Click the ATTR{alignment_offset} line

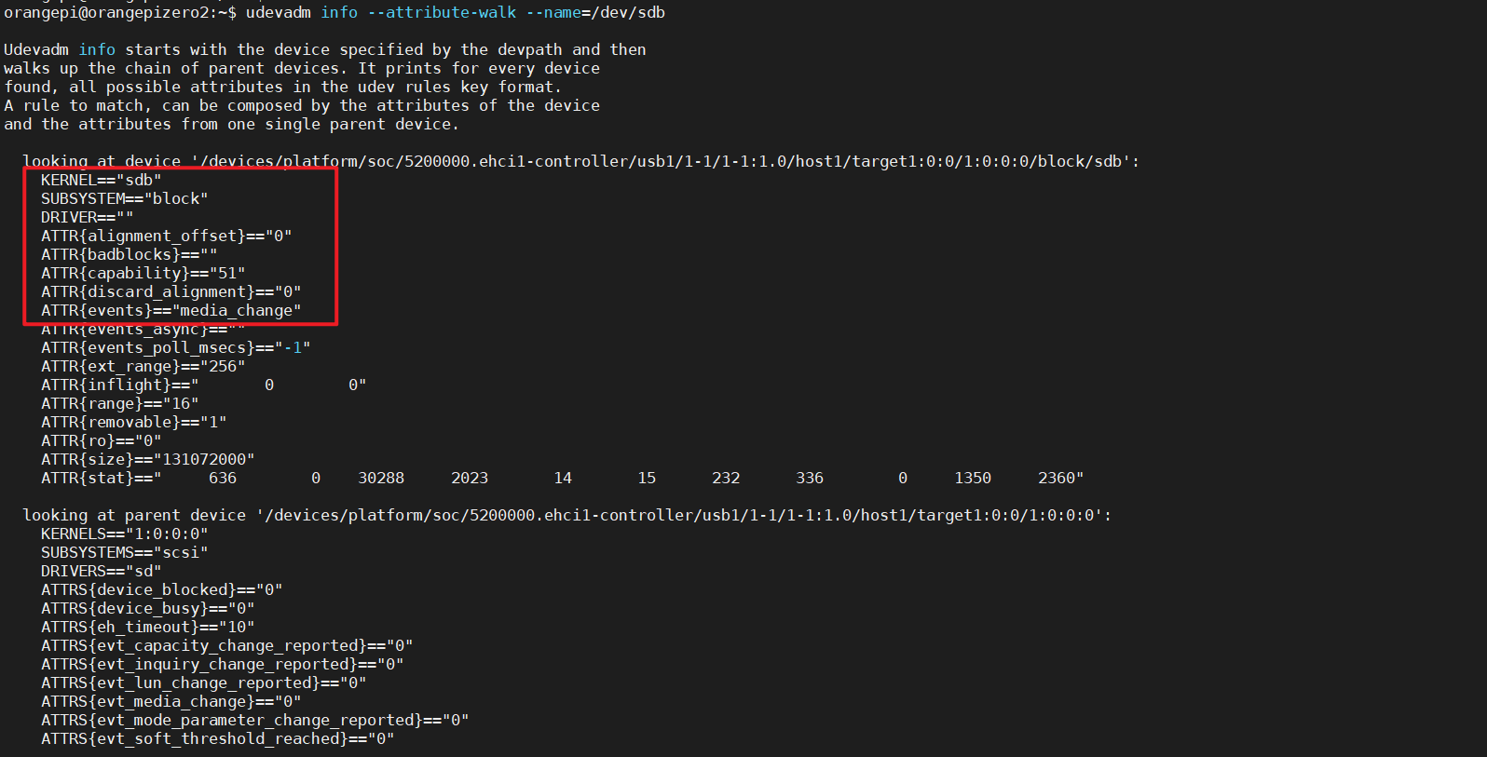pyautogui.click(x=166, y=236)
